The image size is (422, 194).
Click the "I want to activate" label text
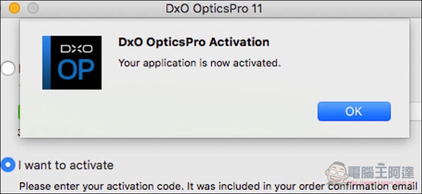66,165
